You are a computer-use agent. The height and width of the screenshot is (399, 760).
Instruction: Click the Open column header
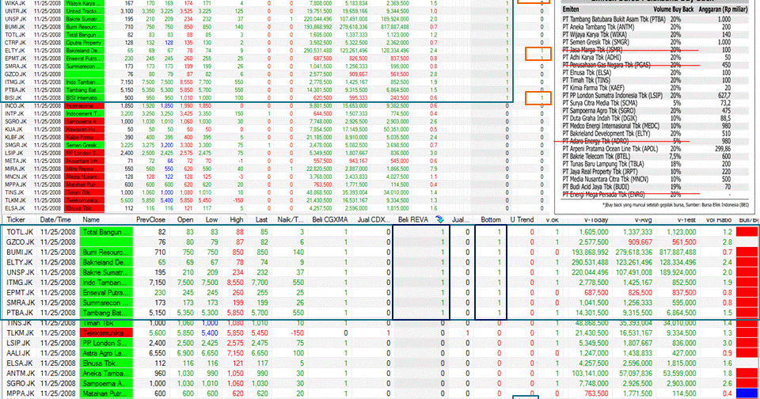[x=185, y=219]
